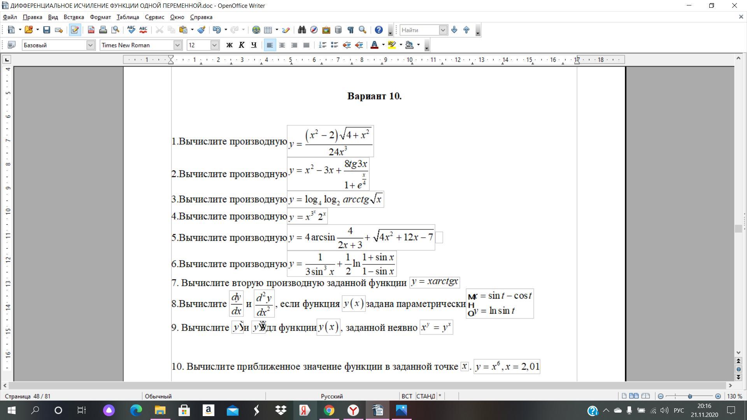
Task: Open the Сервис menu
Action: point(154,17)
